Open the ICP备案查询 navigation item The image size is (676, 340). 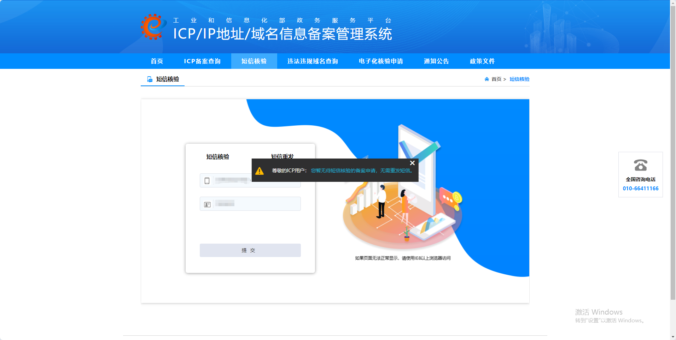(202, 61)
